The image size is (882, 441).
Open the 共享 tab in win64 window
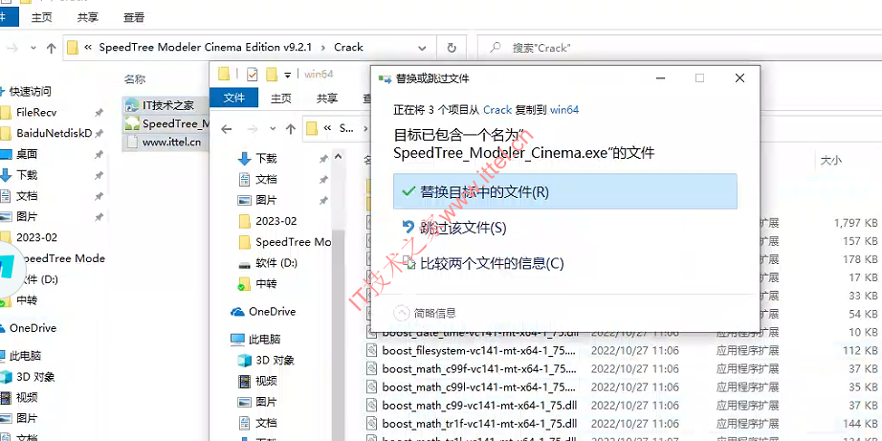pos(327,99)
